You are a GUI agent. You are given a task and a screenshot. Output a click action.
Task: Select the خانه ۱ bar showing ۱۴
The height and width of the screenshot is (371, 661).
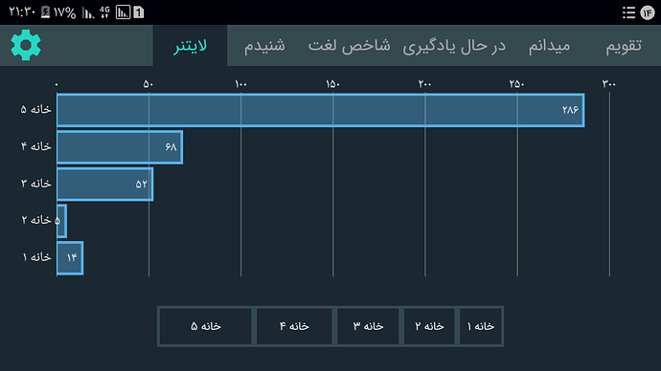point(70,258)
